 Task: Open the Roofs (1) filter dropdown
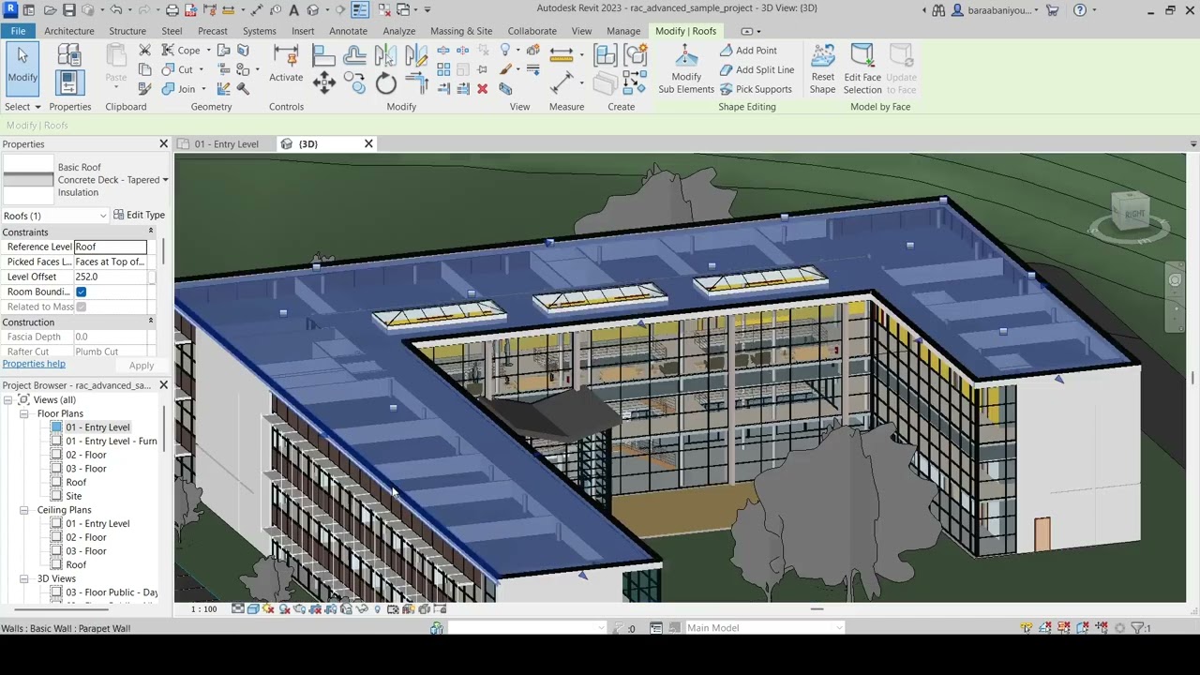click(103, 216)
